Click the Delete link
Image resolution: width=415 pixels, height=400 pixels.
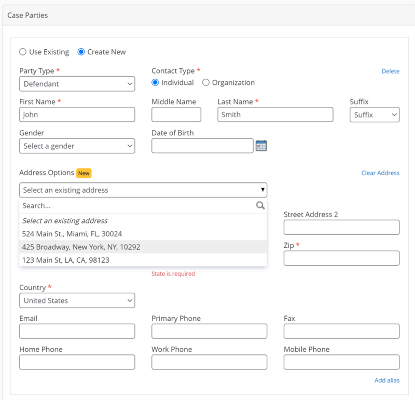(390, 71)
